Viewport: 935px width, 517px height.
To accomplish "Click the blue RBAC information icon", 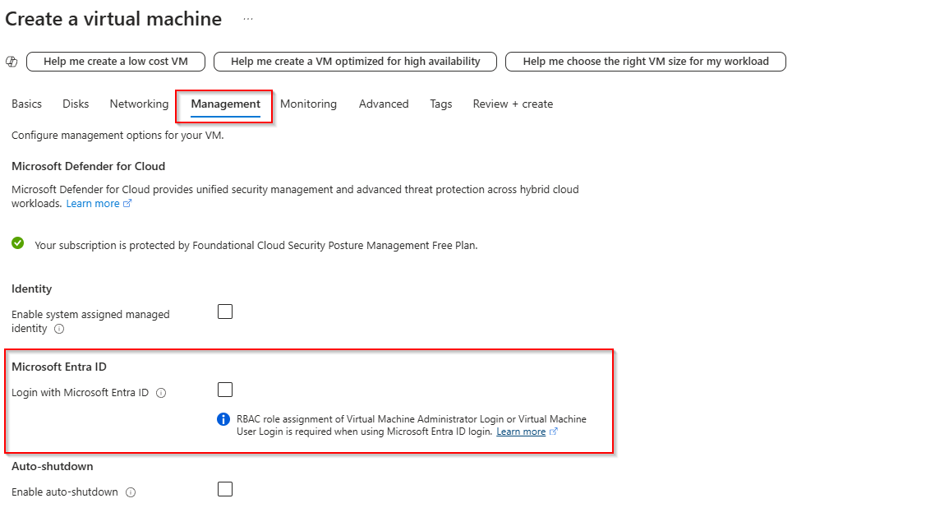I will pyautogui.click(x=223, y=419).
